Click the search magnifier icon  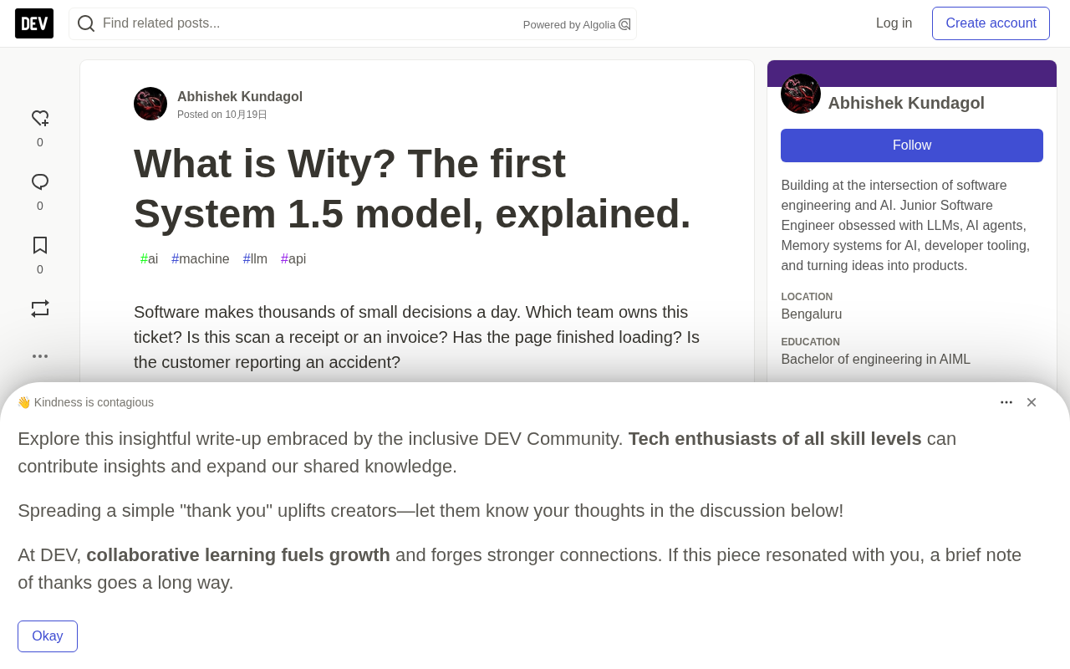click(x=85, y=23)
